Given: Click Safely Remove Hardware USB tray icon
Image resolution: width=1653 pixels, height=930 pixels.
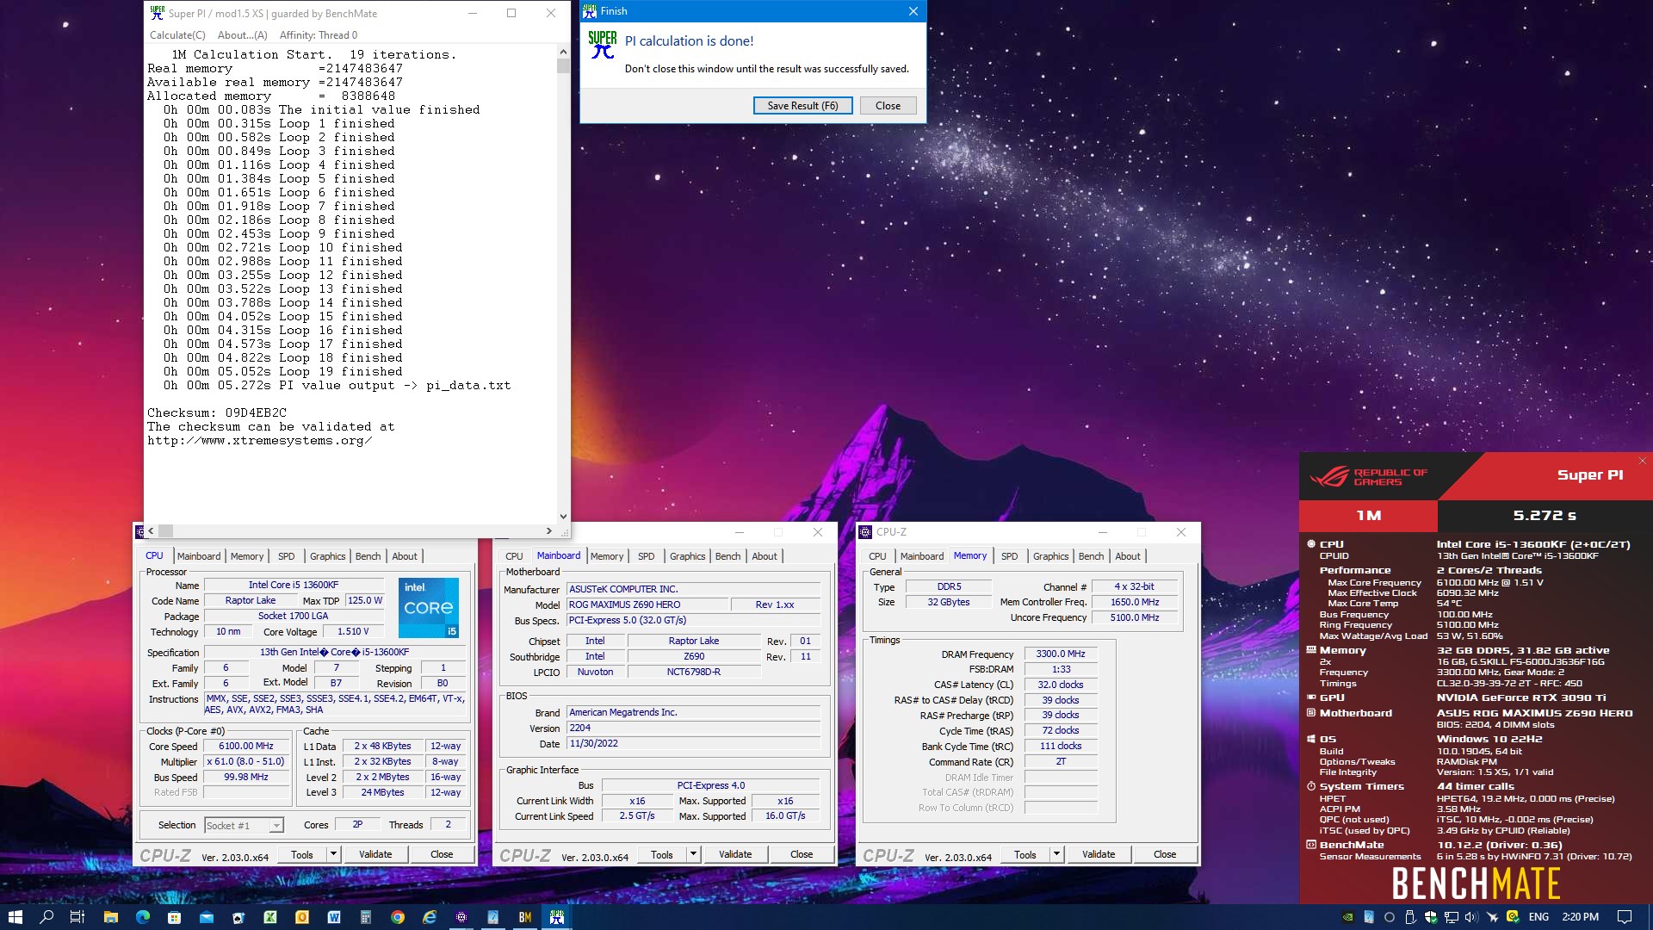Looking at the screenshot, I should point(1409,917).
